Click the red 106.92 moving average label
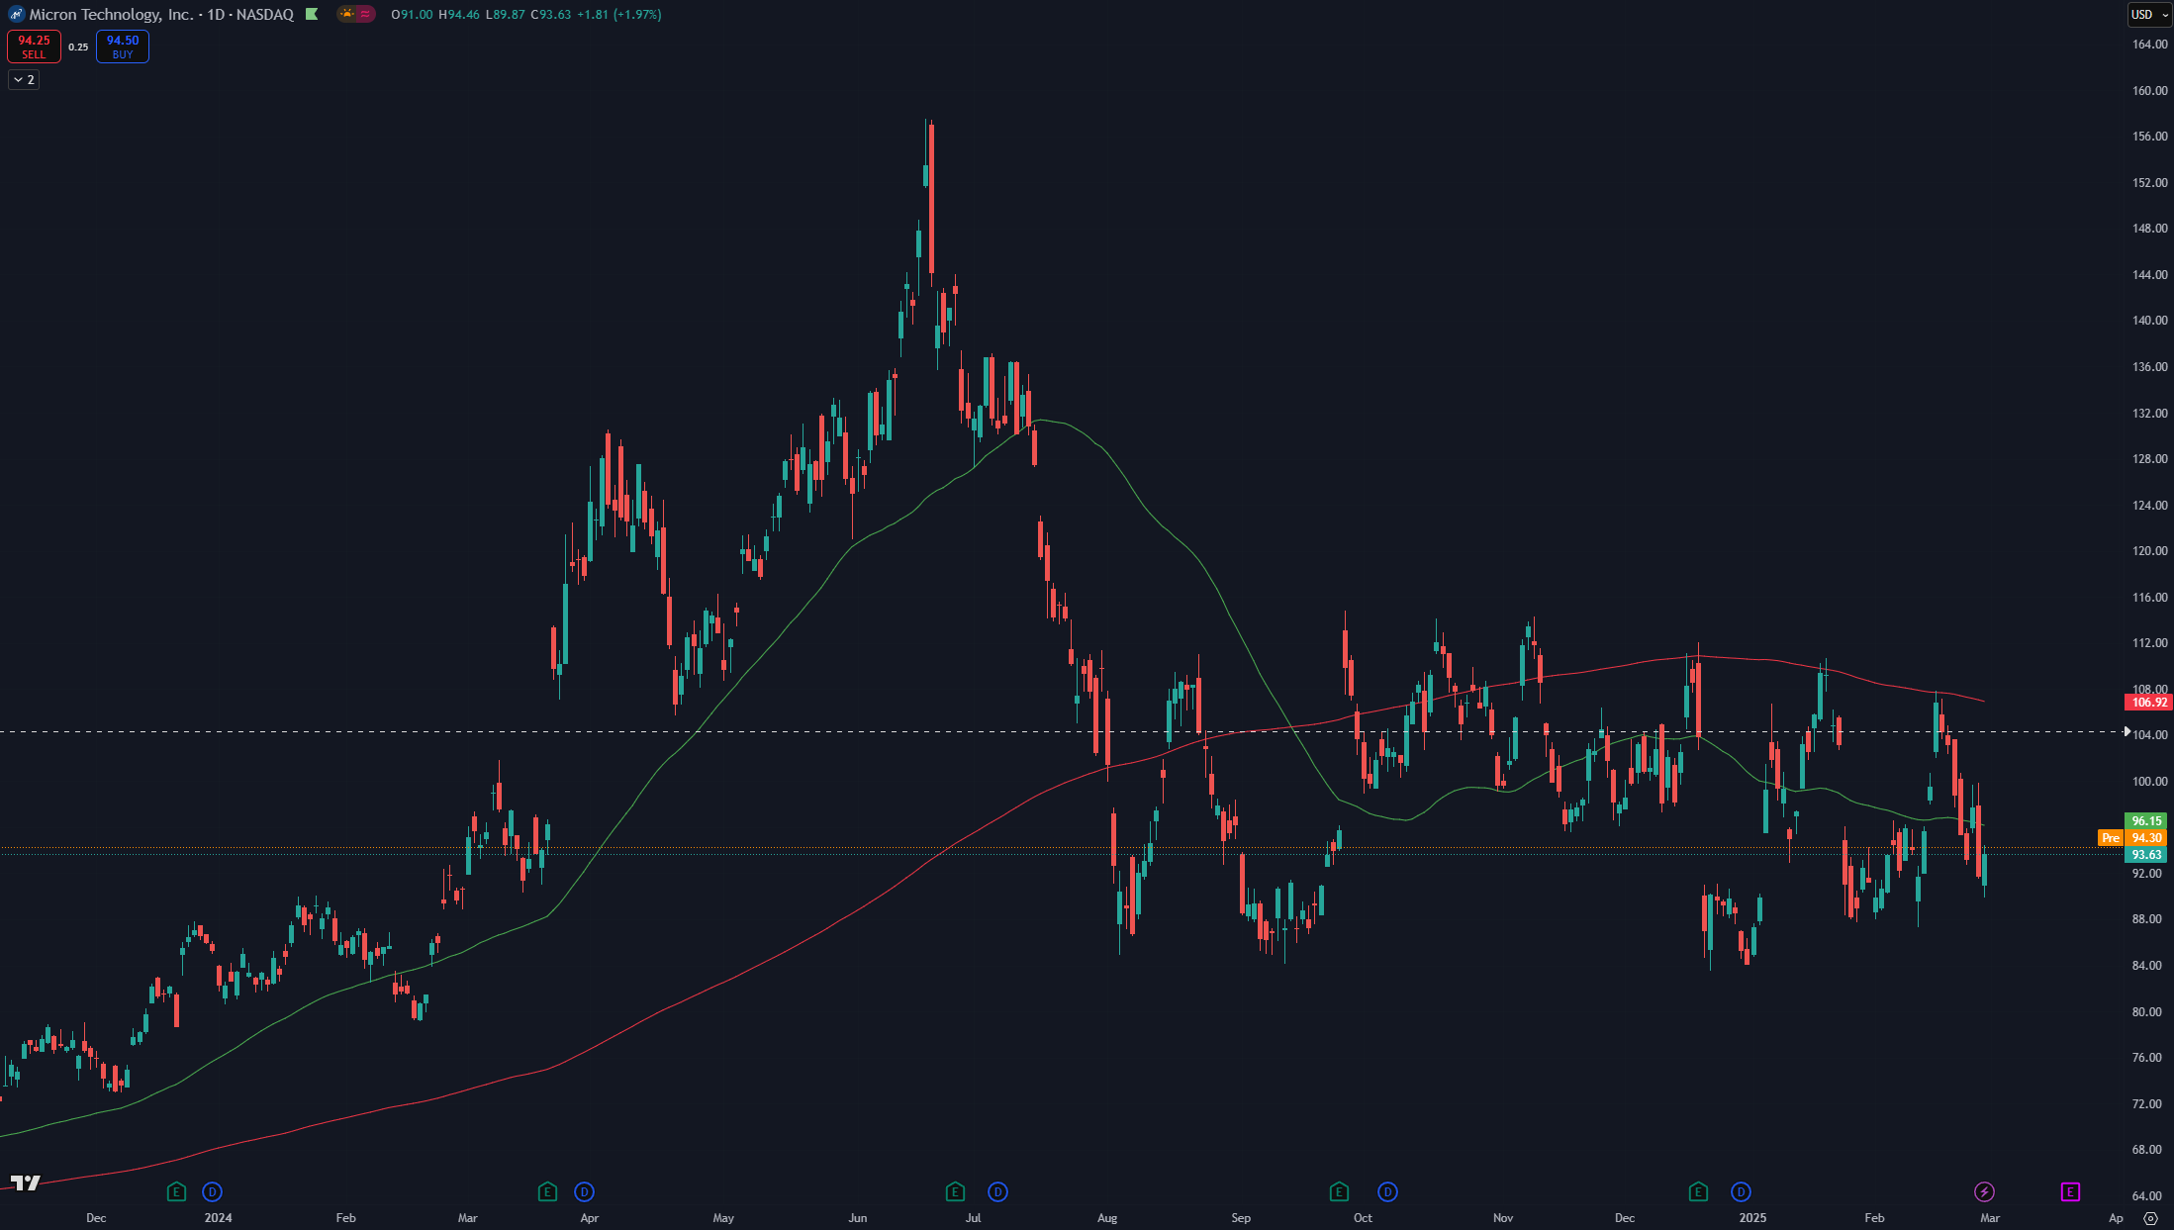The image size is (2174, 1230). pos(2148,702)
